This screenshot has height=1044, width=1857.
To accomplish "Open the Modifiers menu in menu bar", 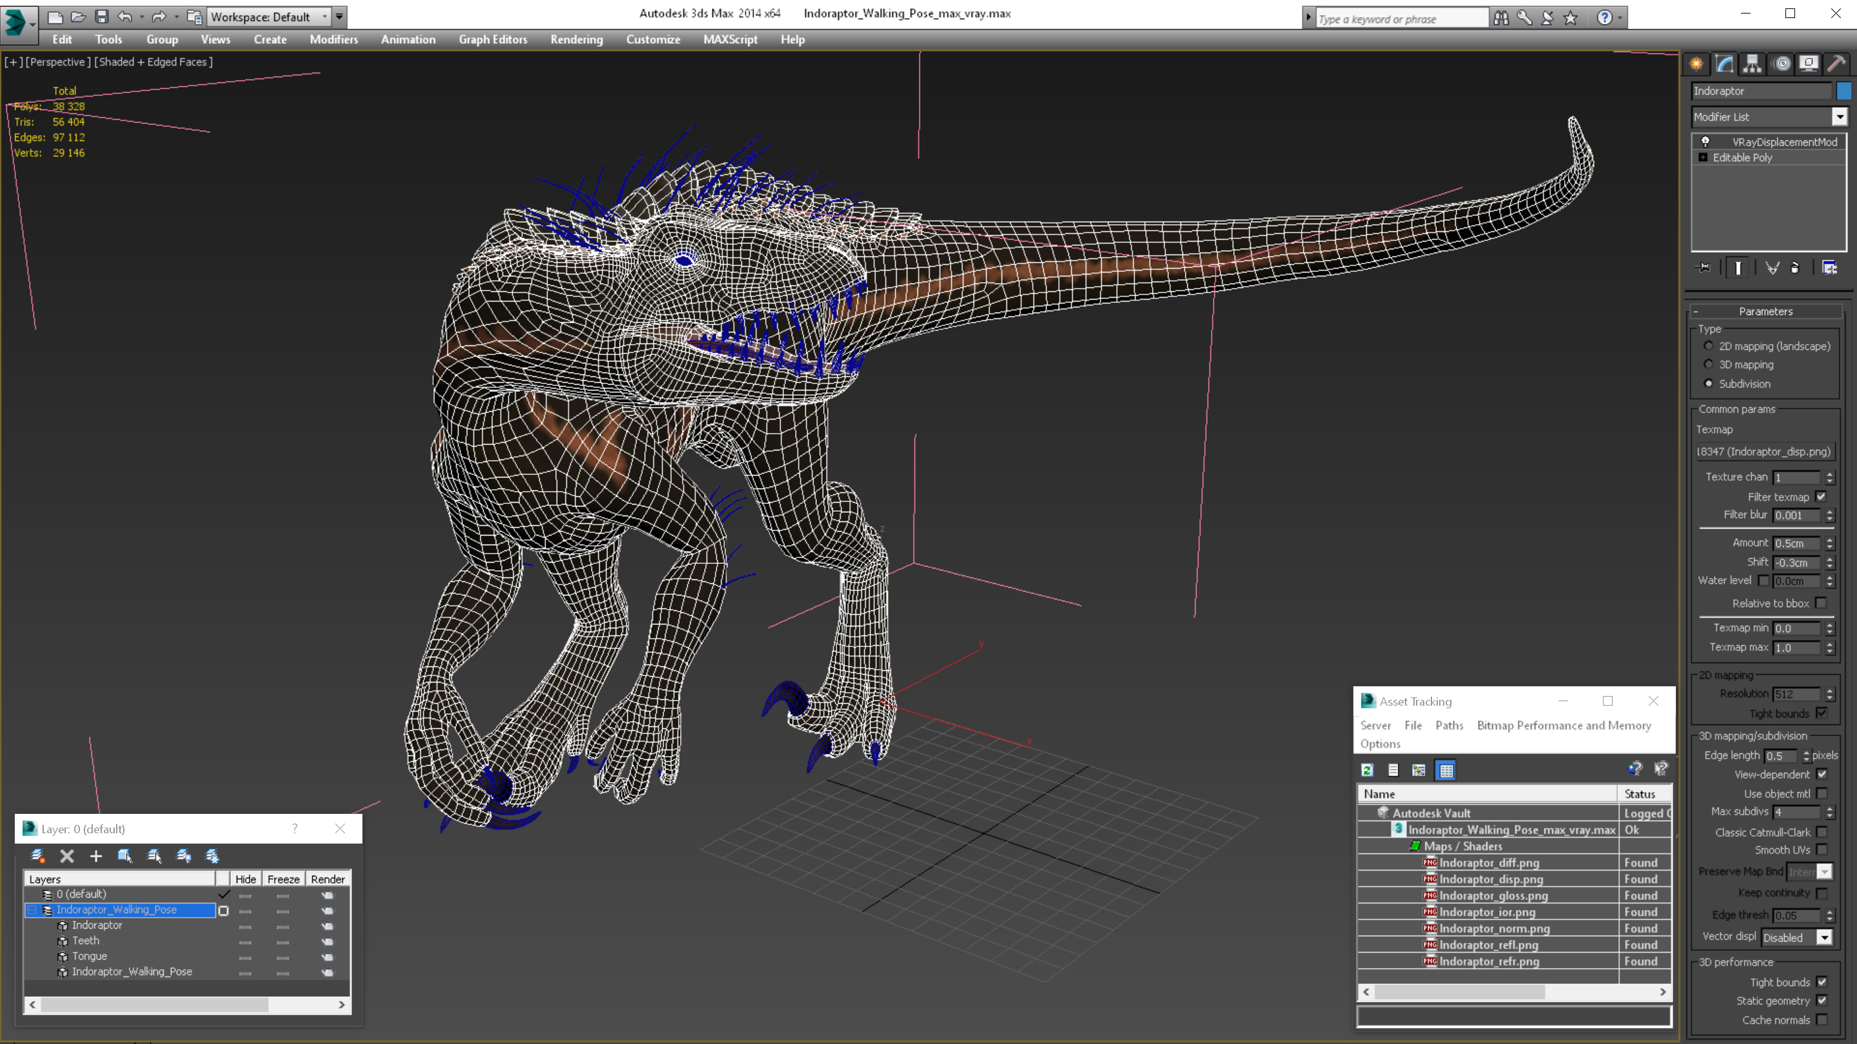I will coord(331,38).
